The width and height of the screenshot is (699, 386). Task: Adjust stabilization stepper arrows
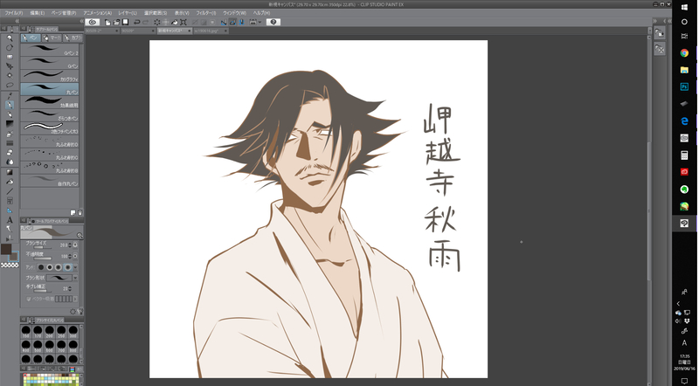click(70, 289)
